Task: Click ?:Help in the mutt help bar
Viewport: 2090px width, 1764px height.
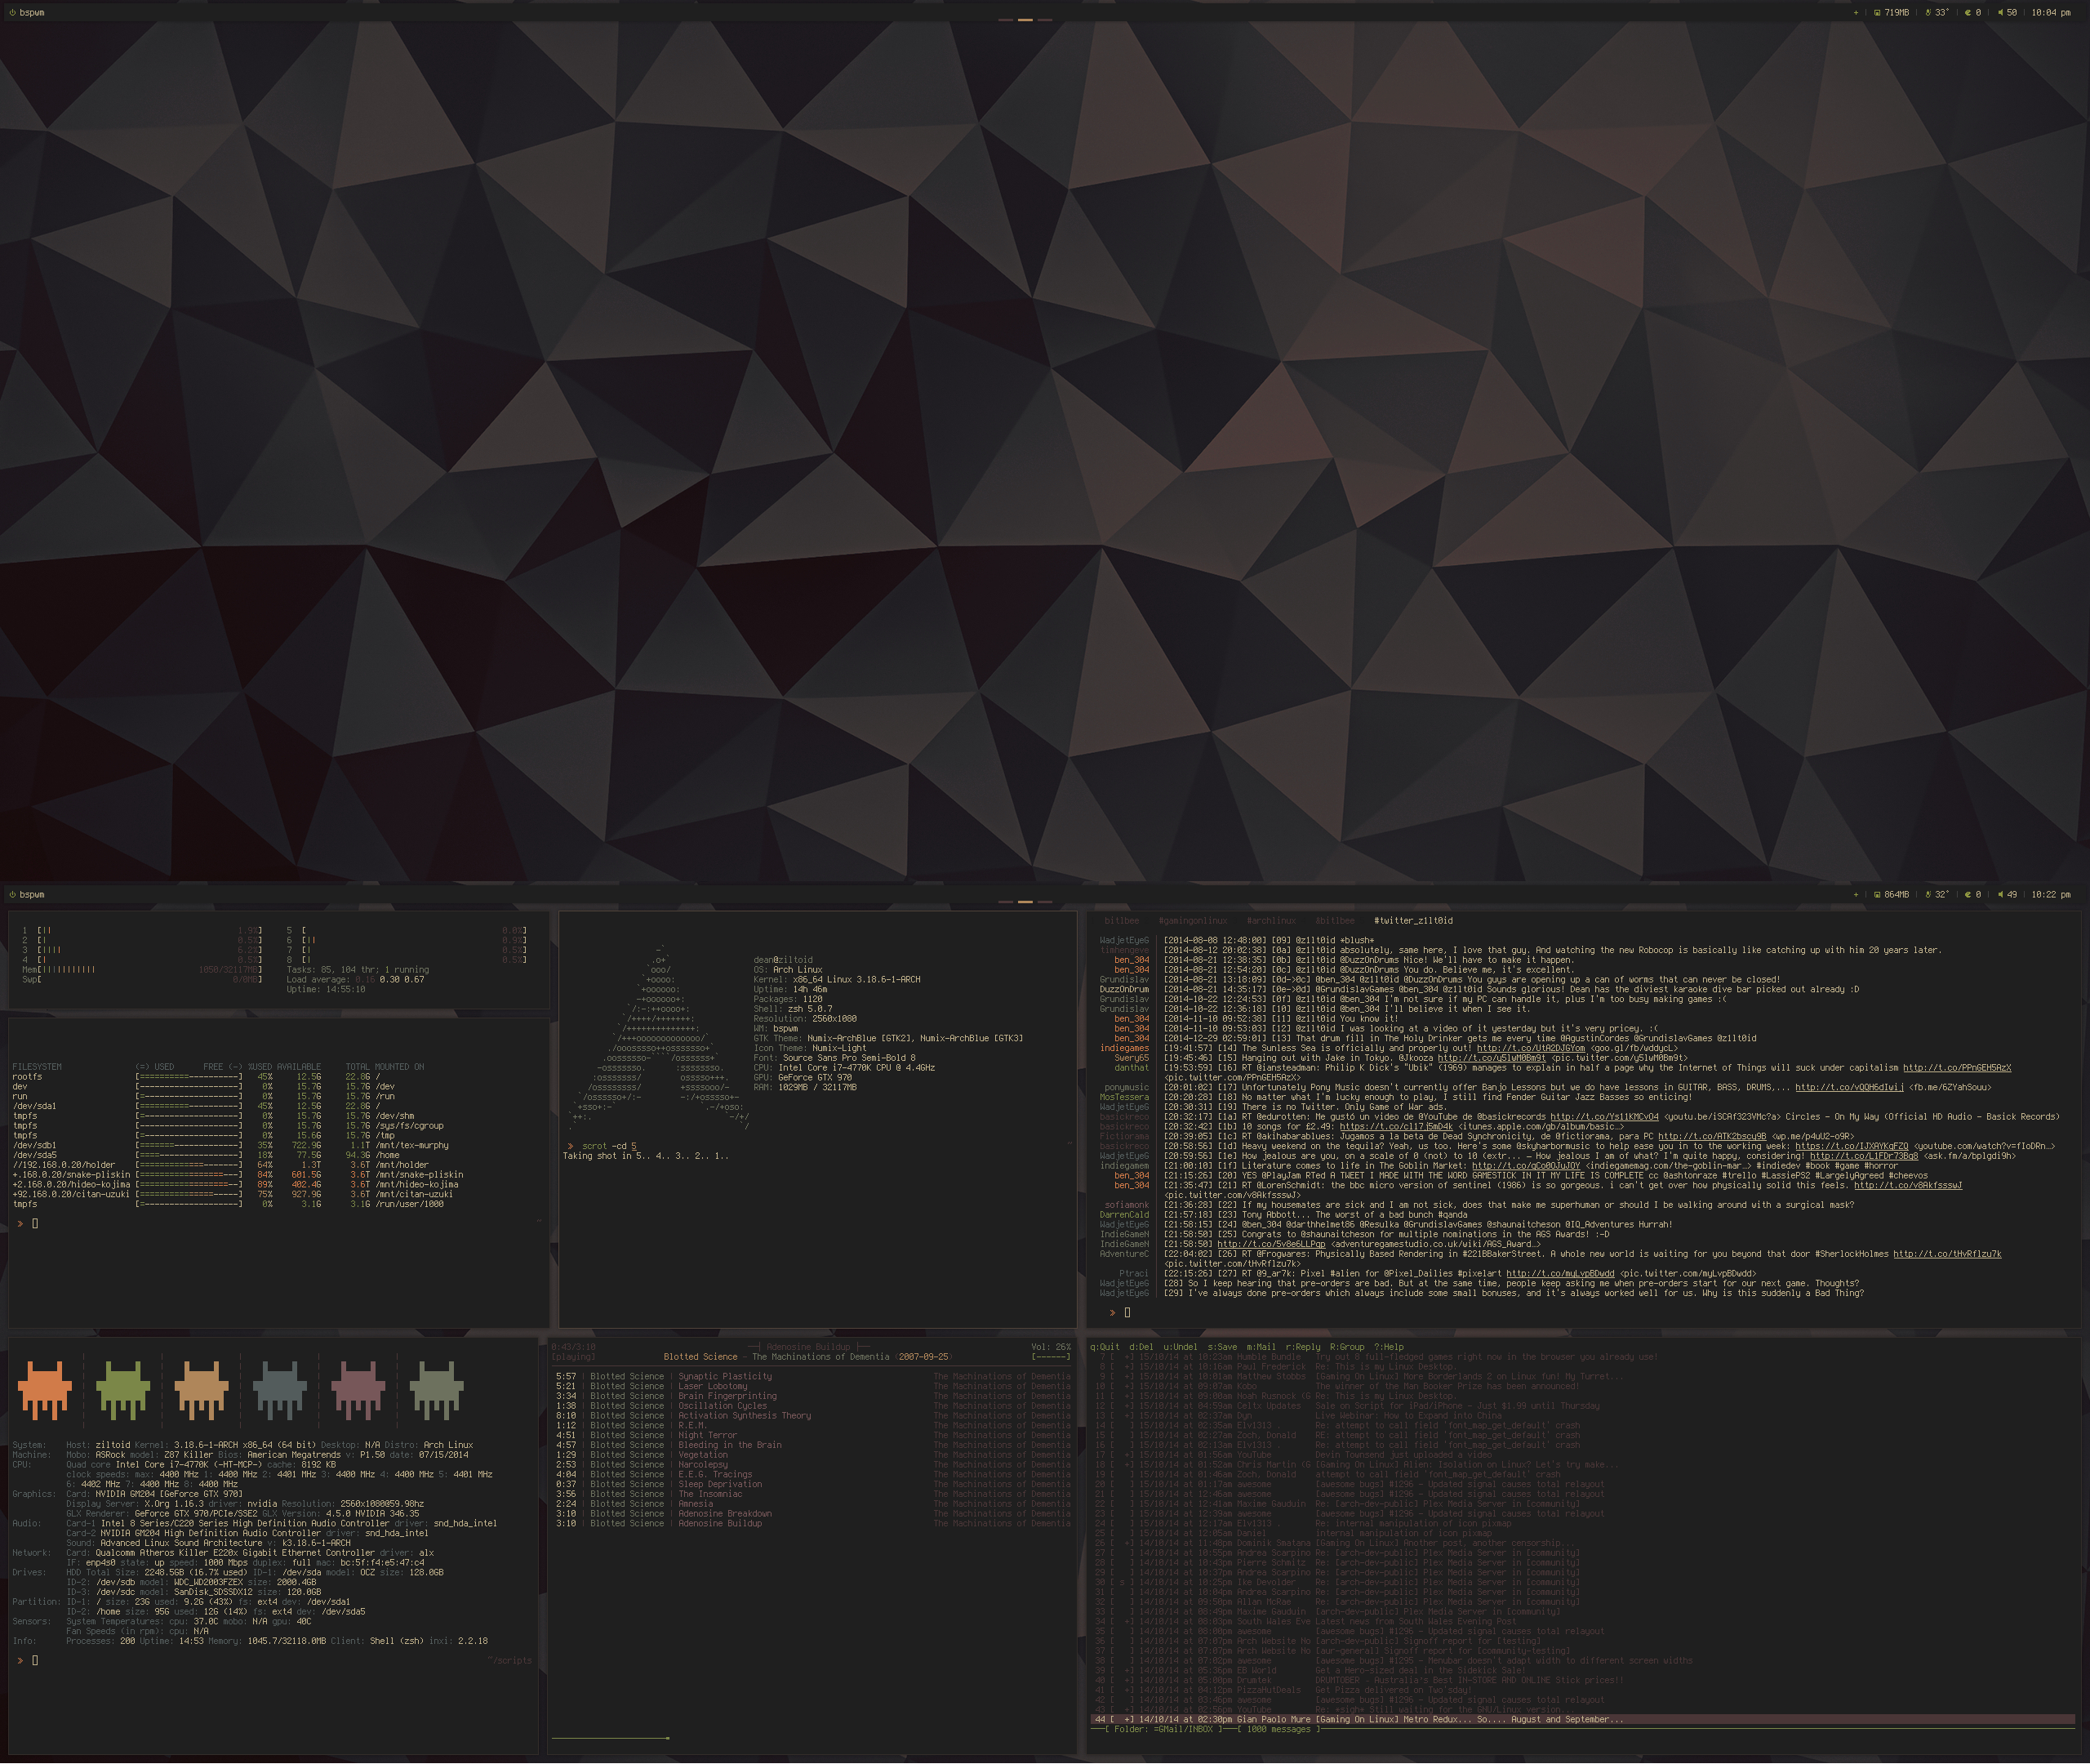Action: (1389, 1347)
